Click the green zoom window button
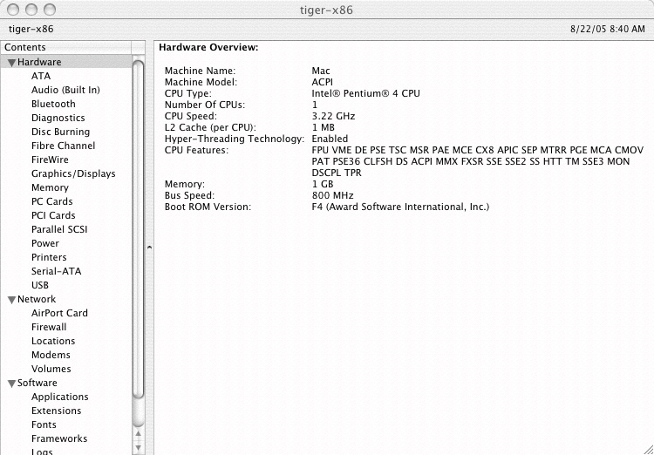Image resolution: width=654 pixels, height=455 pixels. 49,10
